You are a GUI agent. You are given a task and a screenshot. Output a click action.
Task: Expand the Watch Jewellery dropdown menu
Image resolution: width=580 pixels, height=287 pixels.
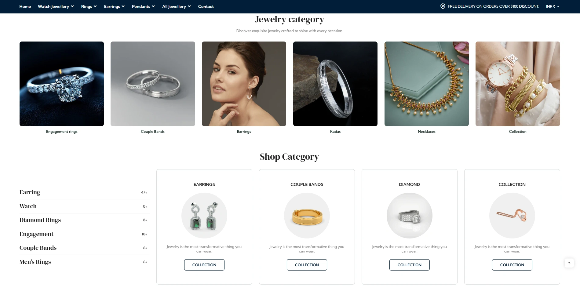click(x=56, y=6)
